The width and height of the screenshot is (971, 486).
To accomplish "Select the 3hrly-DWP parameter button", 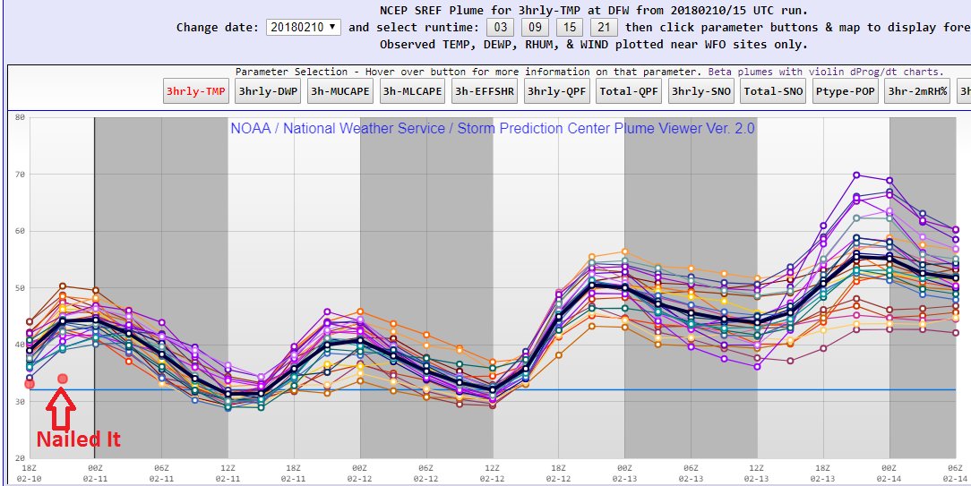I will (268, 91).
